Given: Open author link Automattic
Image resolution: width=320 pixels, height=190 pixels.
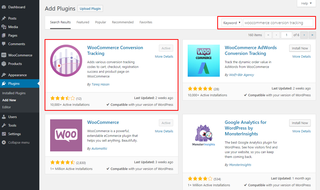Looking at the screenshot, I should point(99,149).
